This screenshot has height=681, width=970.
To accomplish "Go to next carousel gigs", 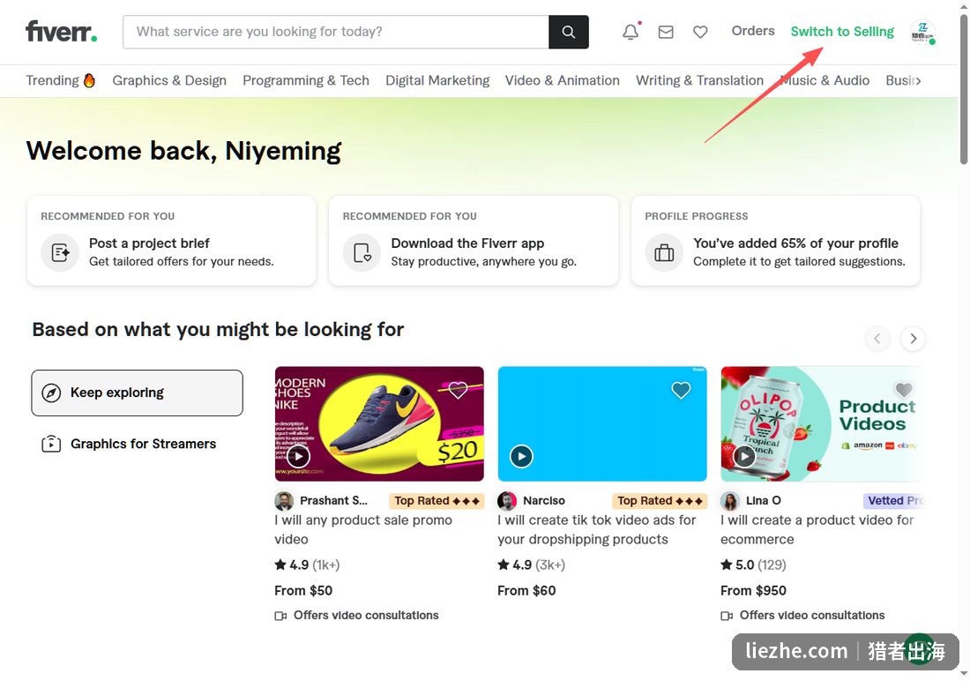I will click(x=913, y=339).
